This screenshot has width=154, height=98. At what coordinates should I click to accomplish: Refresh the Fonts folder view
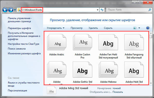(102, 10)
